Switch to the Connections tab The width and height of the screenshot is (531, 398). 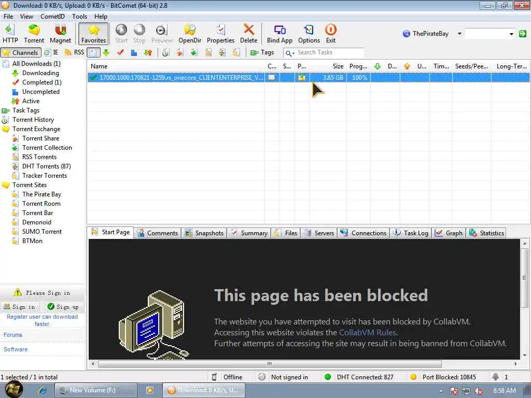tap(364, 233)
